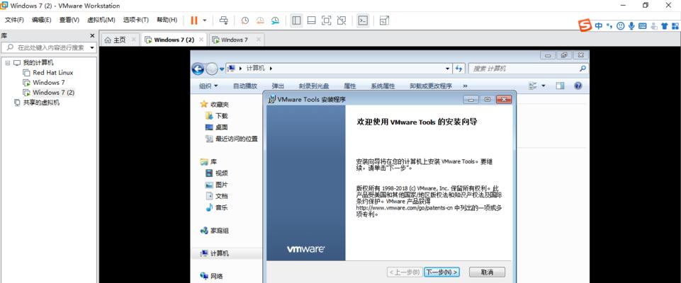
Task: Toggle the Sogou 中 Chinese/English mode
Action: [599, 26]
